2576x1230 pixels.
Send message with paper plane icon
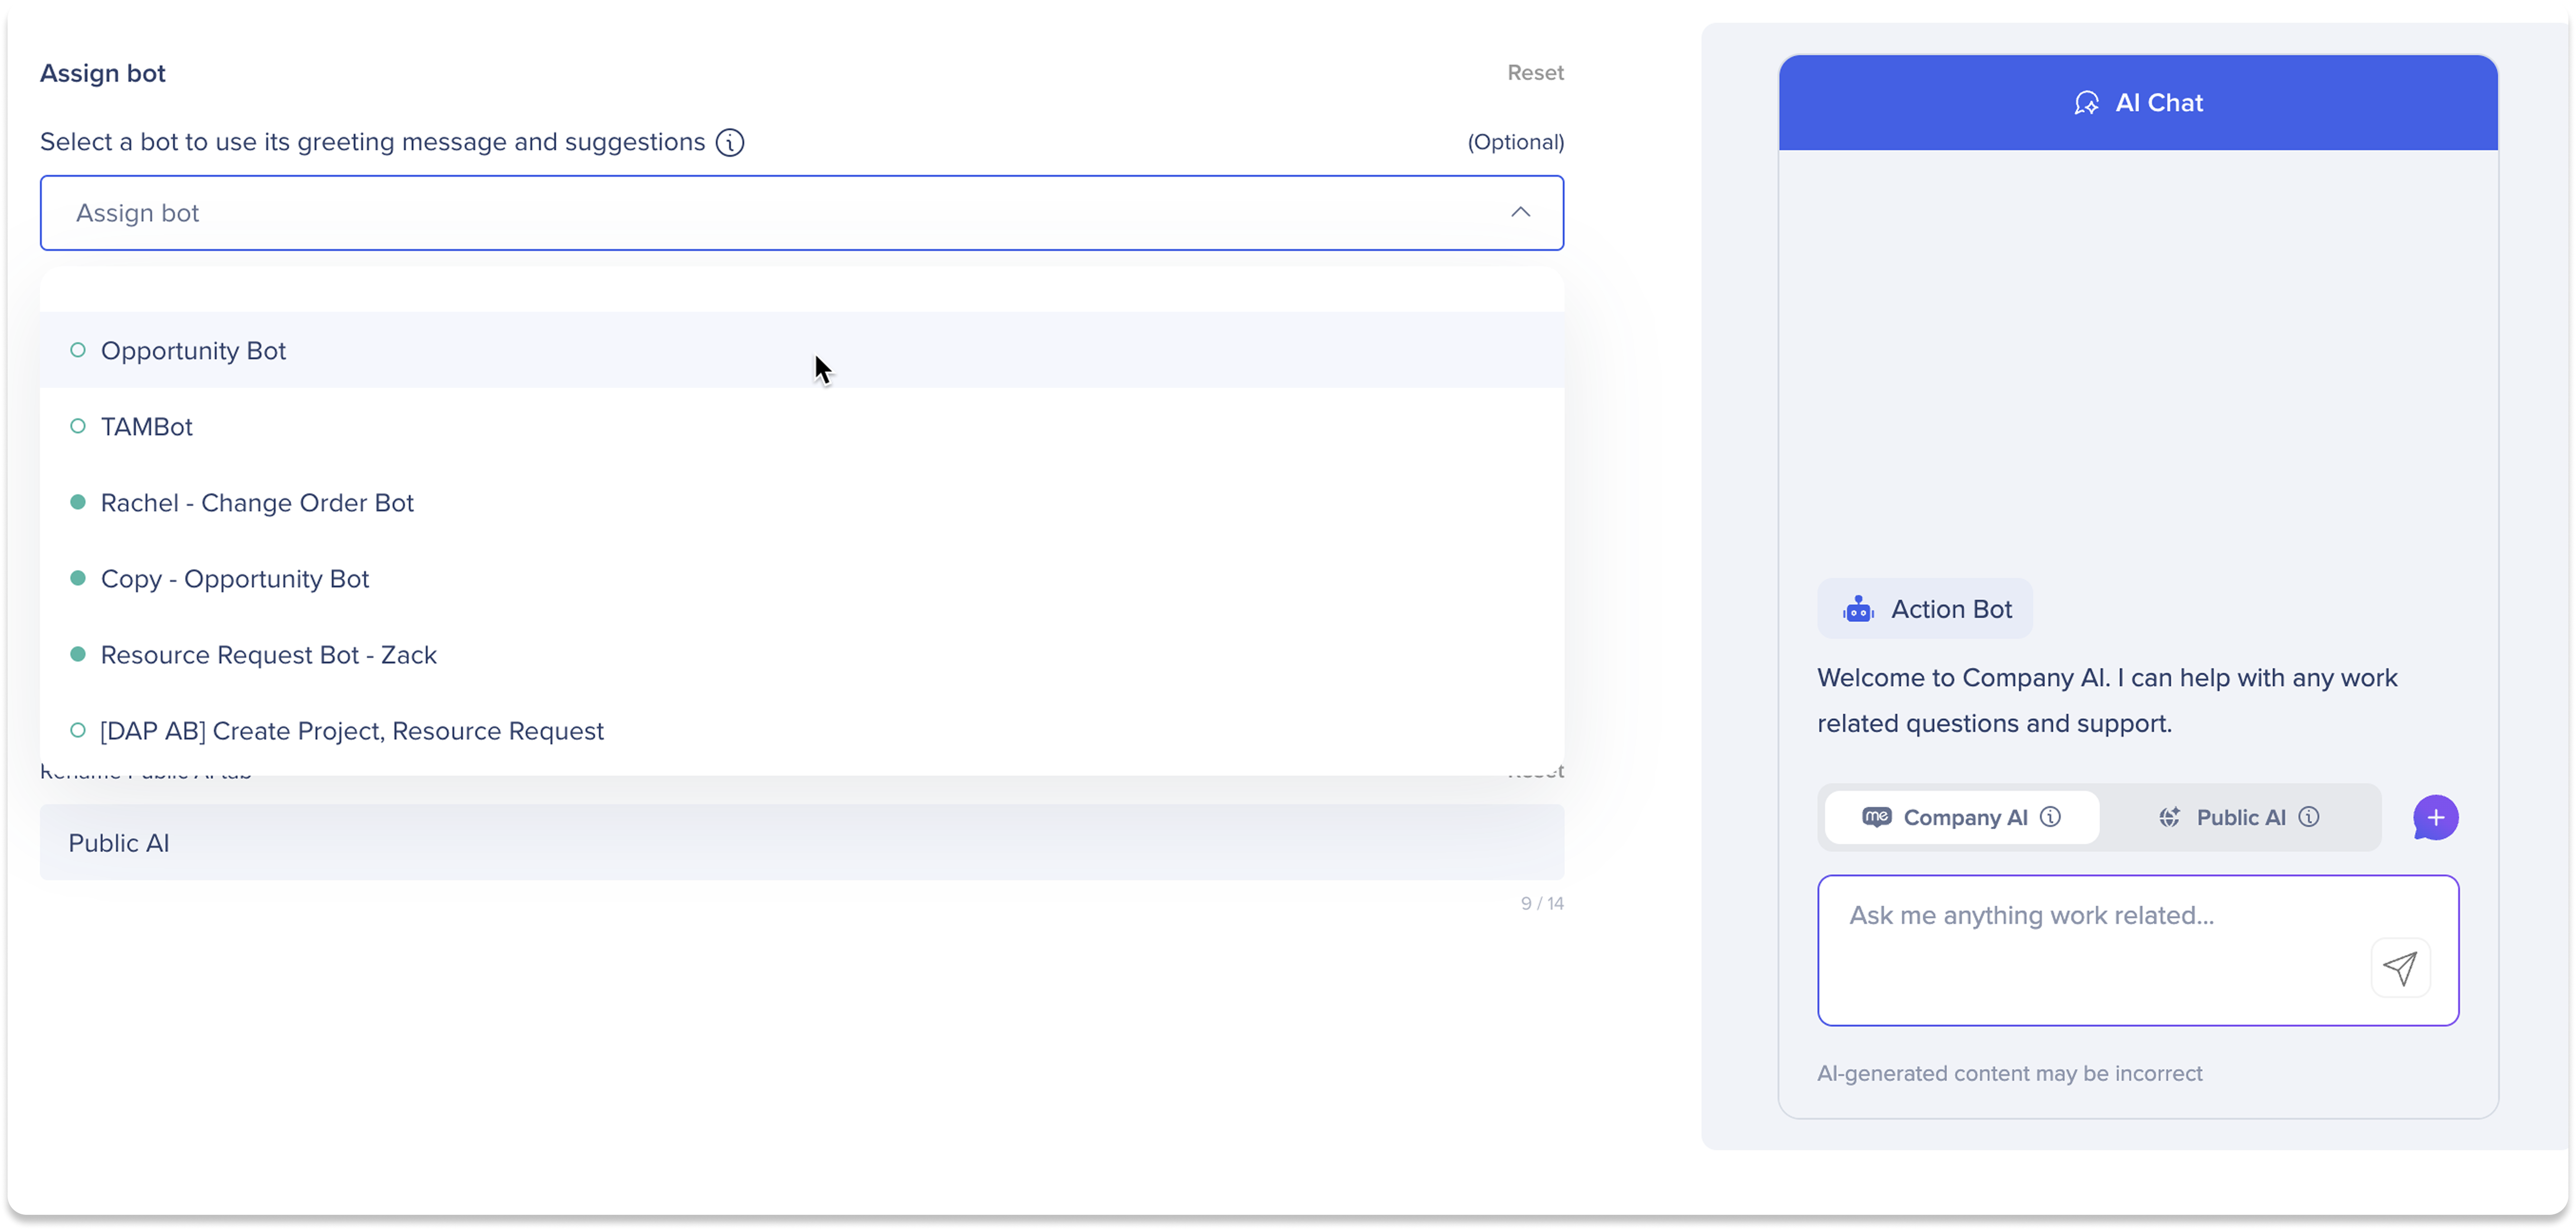click(2400, 967)
